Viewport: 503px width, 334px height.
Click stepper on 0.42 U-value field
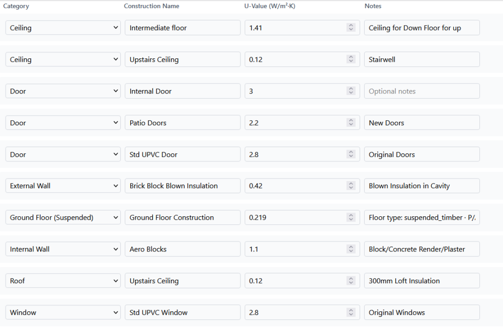tap(351, 186)
